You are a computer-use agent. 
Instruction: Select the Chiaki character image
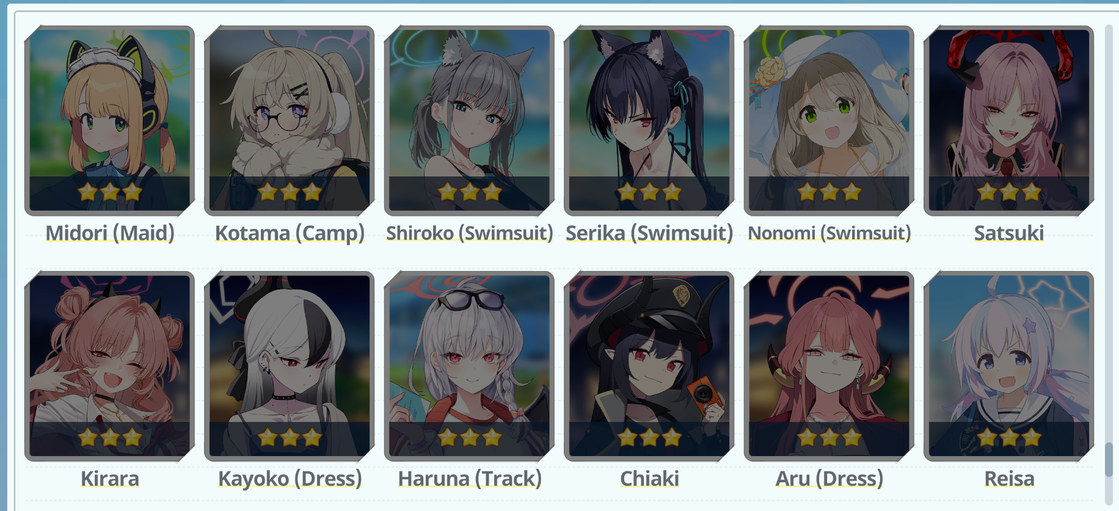649,366
